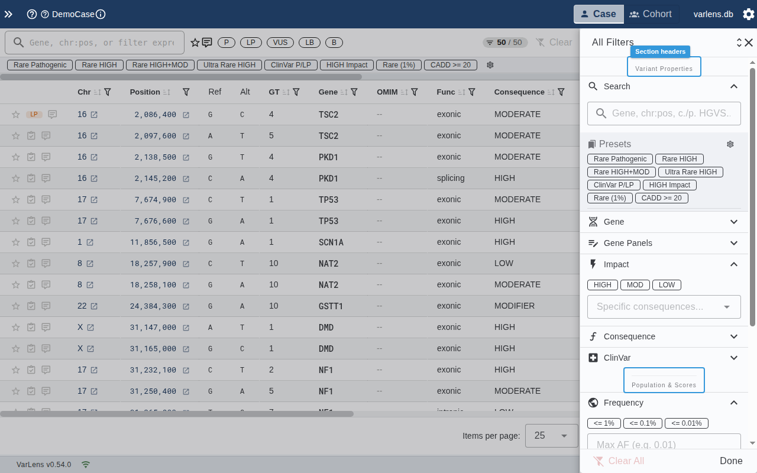Image resolution: width=757 pixels, height=473 pixels.
Task: Open the Presets settings gear icon
Action: (x=730, y=144)
